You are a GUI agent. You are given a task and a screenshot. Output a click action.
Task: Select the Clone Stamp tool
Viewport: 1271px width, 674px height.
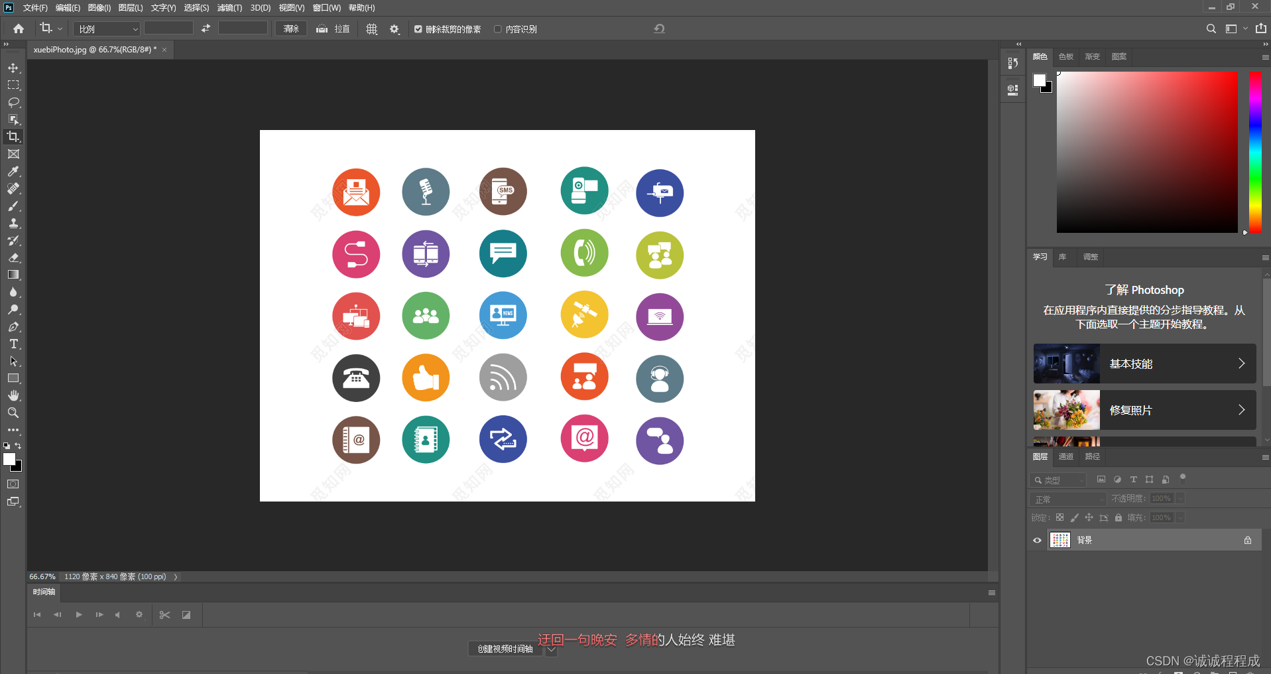click(13, 223)
